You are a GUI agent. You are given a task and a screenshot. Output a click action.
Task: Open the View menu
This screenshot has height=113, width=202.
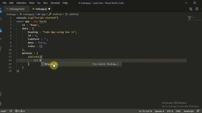[32, 3]
